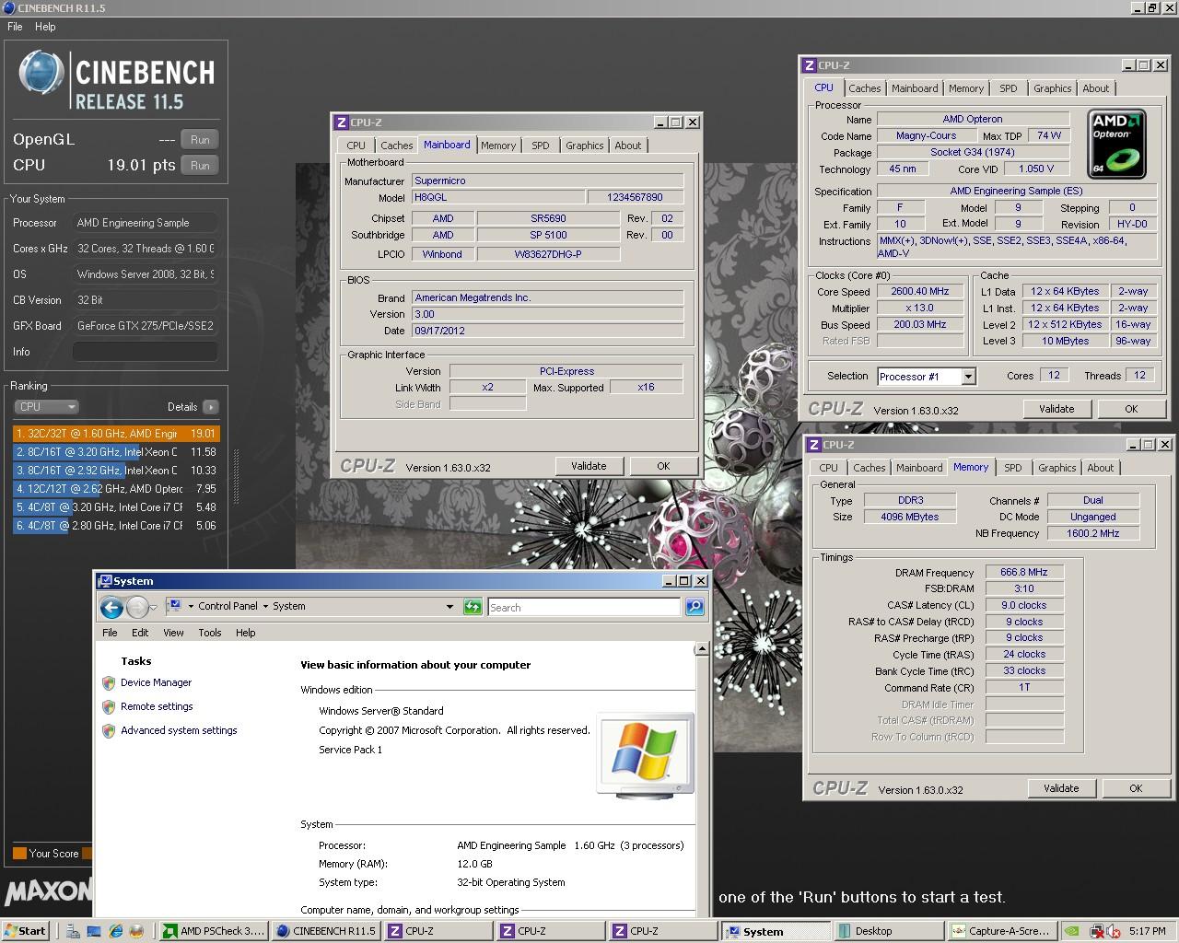
Task: Click the Show Desktop quick launch icon
Action: [94, 931]
